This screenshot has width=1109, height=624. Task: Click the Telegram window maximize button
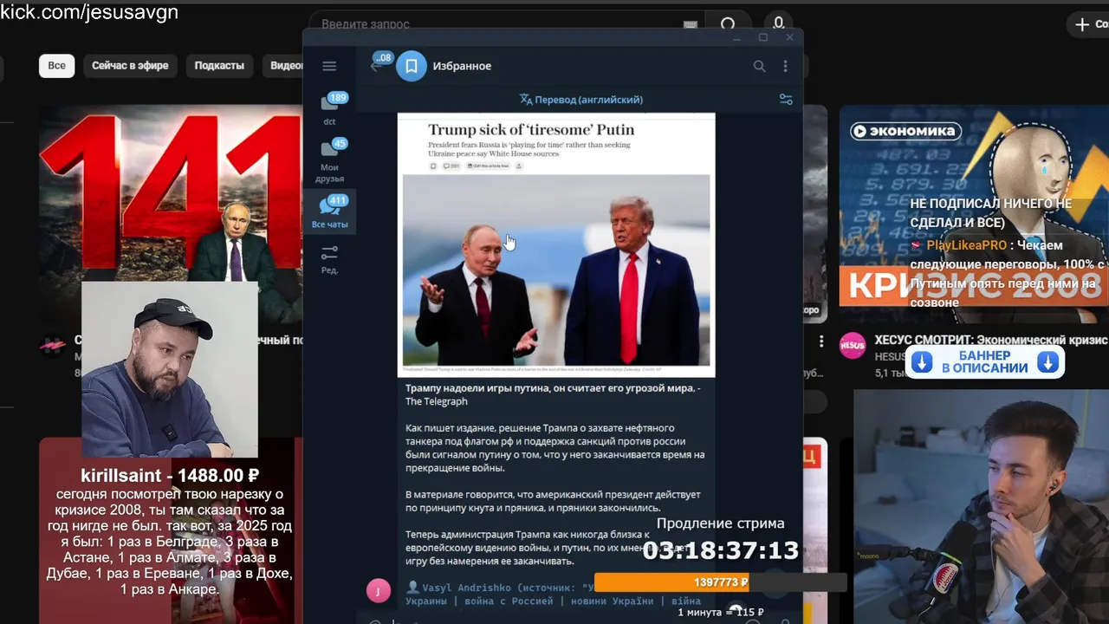[763, 37]
